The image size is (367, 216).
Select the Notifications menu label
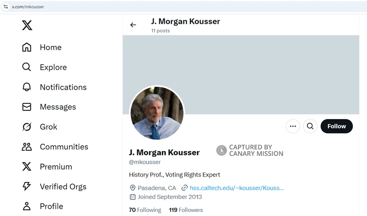tap(63, 87)
